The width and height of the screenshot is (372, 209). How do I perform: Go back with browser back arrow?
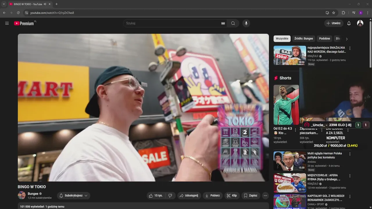click(4, 13)
